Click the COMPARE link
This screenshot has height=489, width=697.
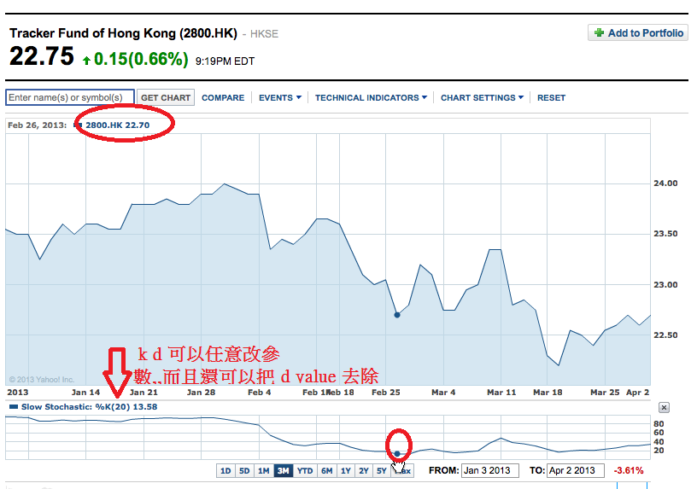coord(223,97)
